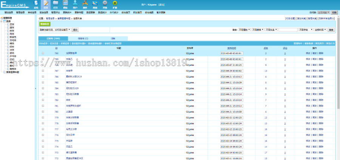Viewport: 340px width, 160px height.
Task: Sort by the ID column header
Action: click(x=56, y=48)
